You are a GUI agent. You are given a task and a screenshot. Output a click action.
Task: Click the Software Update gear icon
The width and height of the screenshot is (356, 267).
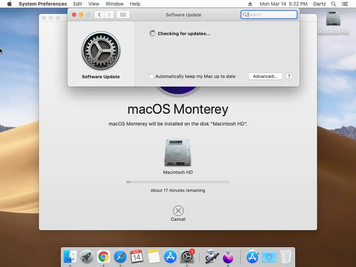click(101, 50)
